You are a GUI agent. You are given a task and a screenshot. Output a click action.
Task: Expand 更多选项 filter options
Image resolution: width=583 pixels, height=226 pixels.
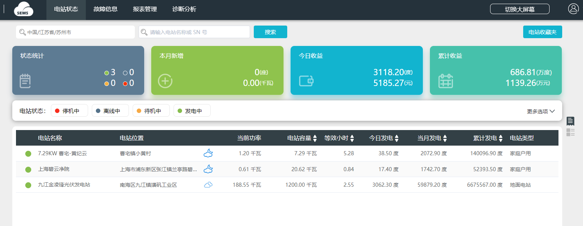(541, 111)
